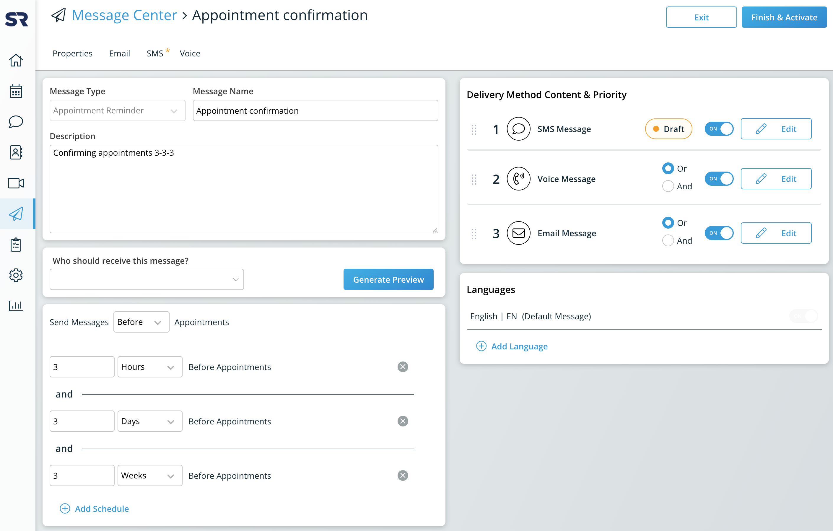Click the SMS Message speech bubble icon
Viewport: 833px width, 531px height.
(x=518, y=129)
